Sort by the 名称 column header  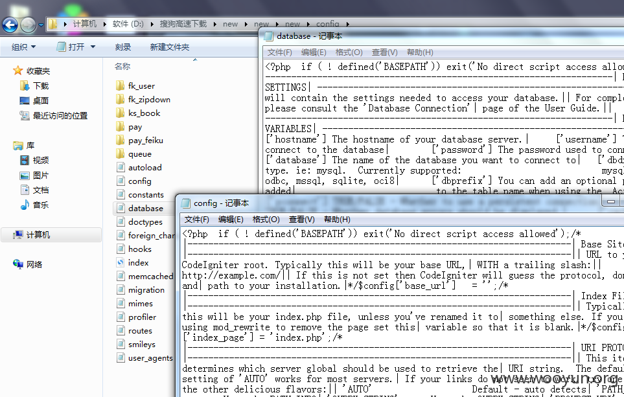[122, 66]
